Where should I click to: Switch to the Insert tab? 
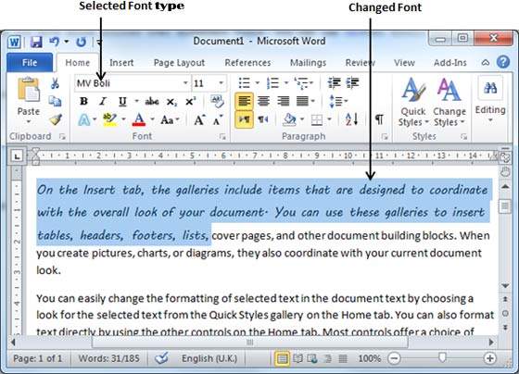click(121, 63)
